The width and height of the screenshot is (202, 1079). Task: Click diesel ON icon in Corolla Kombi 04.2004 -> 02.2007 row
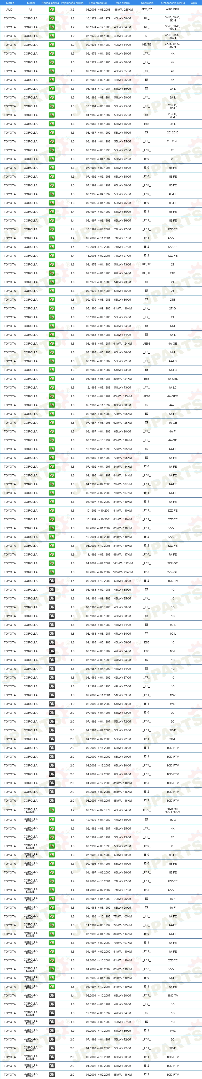tap(52, 1074)
